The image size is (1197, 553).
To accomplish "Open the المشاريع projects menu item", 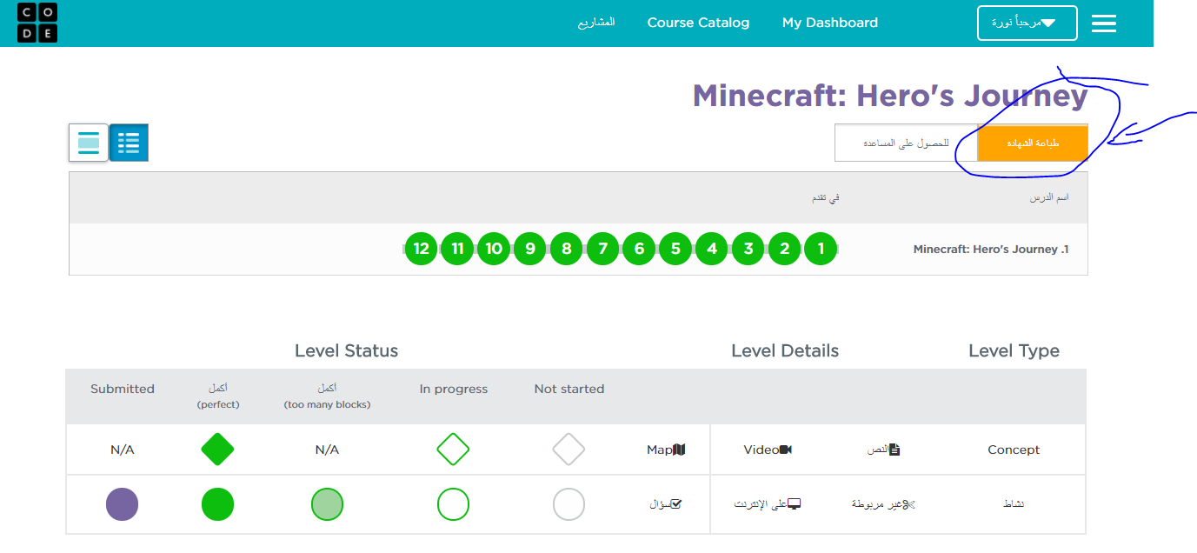I will 596,23.
